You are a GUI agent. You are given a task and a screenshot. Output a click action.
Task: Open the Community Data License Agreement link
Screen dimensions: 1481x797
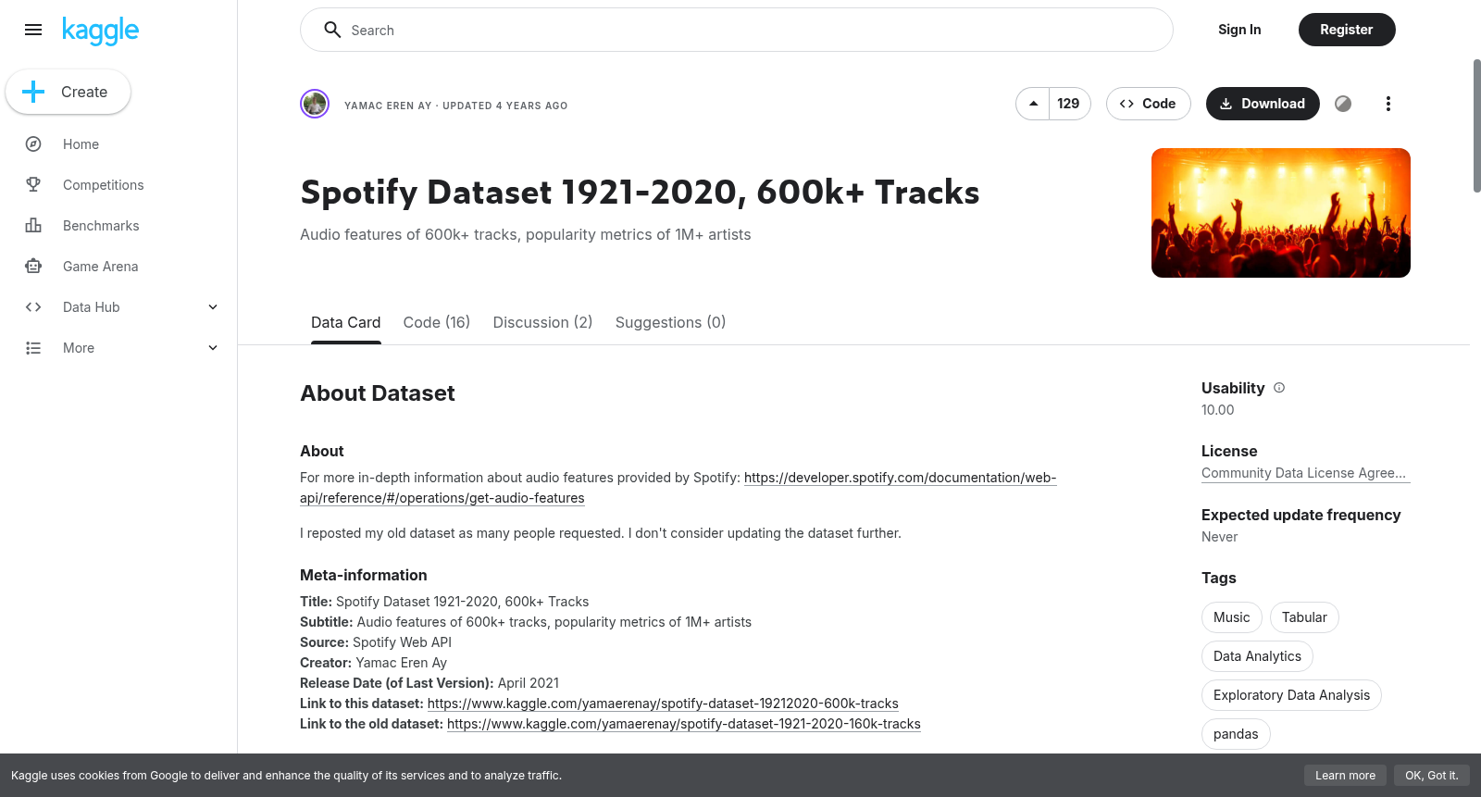tap(1305, 473)
